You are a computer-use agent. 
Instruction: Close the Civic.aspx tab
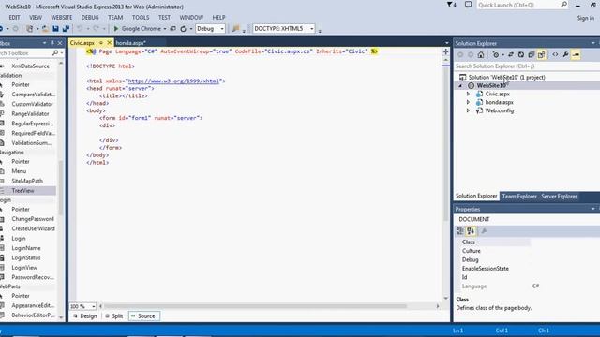(x=109, y=43)
